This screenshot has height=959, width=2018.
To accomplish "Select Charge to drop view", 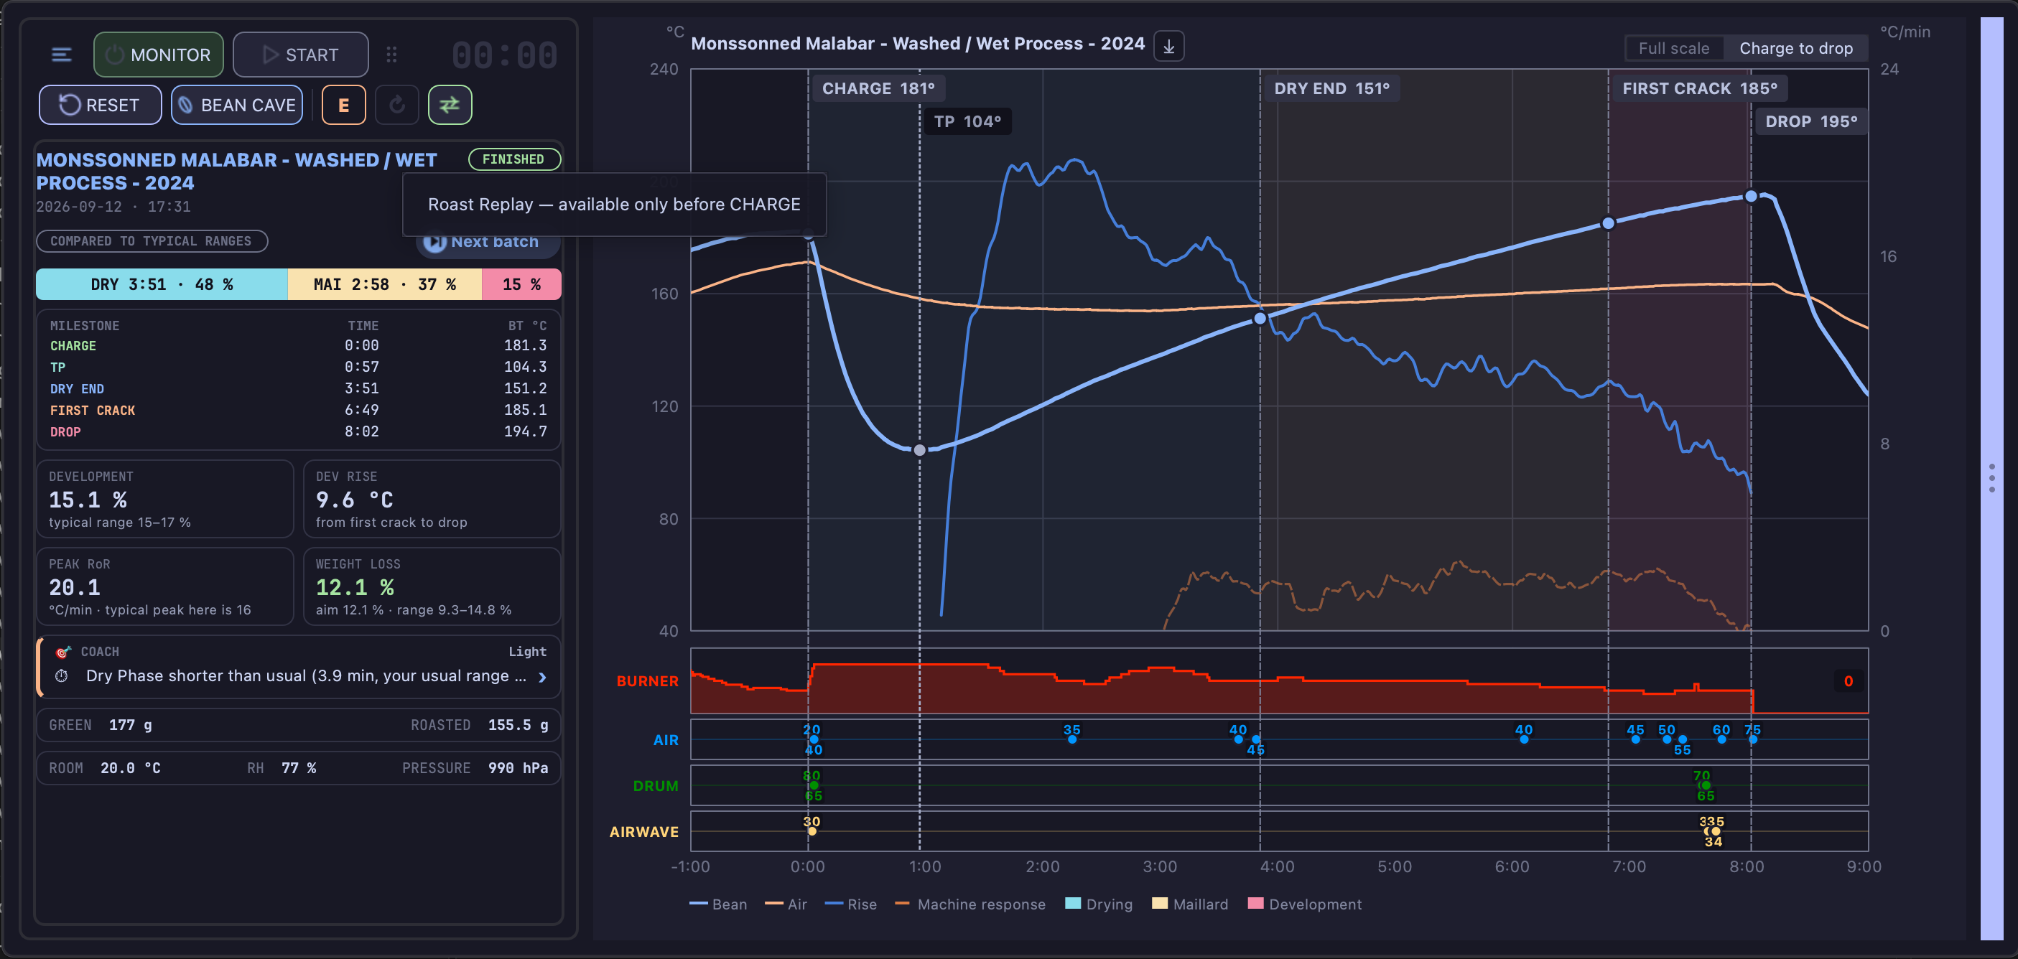I will coord(1795,49).
